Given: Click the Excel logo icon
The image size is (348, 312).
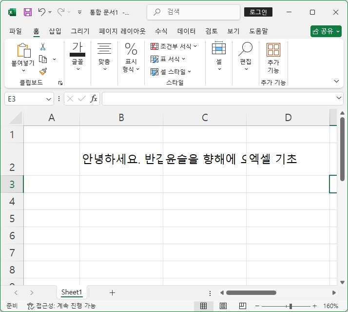Looking at the screenshot, I should [12, 12].
